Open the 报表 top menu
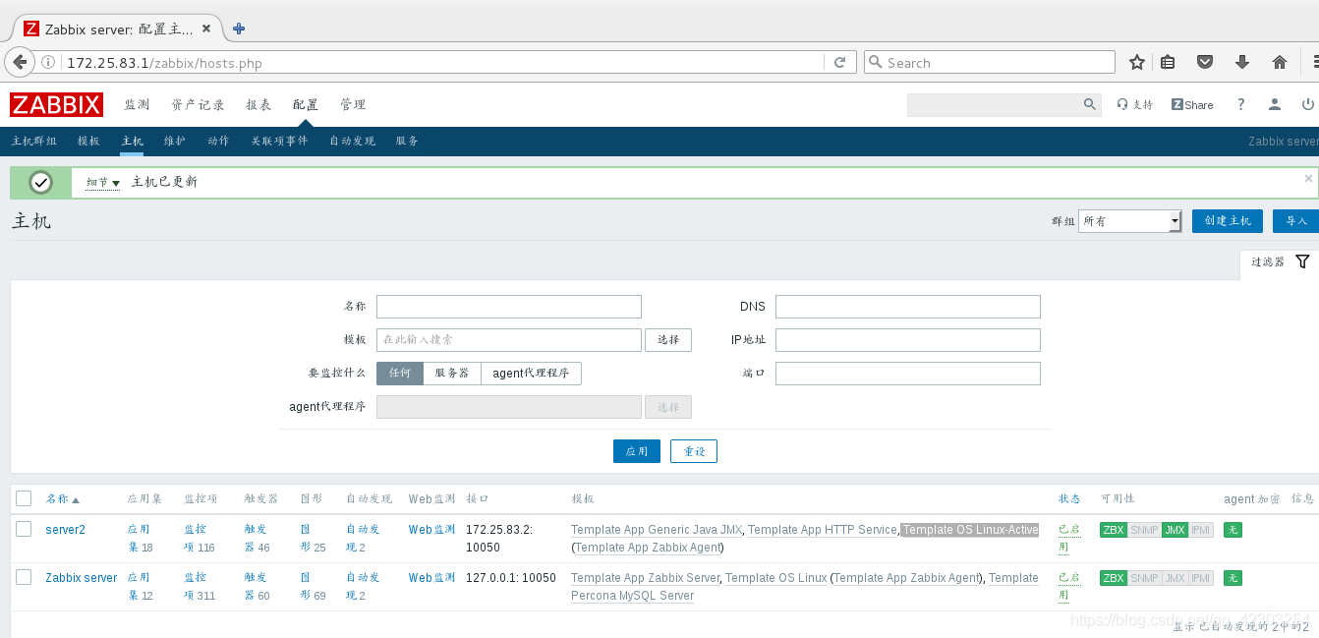Image resolution: width=1319 pixels, height=638 pixels. coord(258,104)
